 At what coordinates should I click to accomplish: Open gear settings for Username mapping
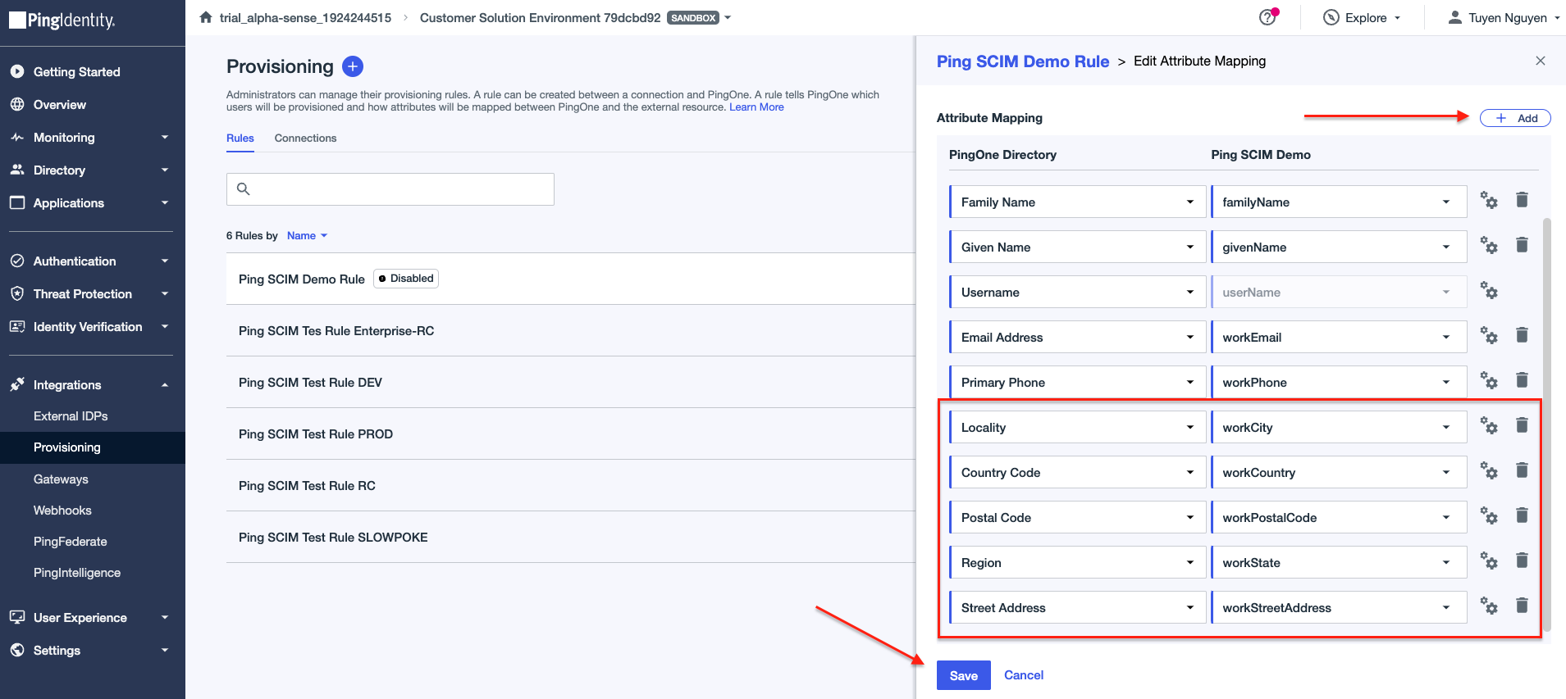(x=1489, y=291)
